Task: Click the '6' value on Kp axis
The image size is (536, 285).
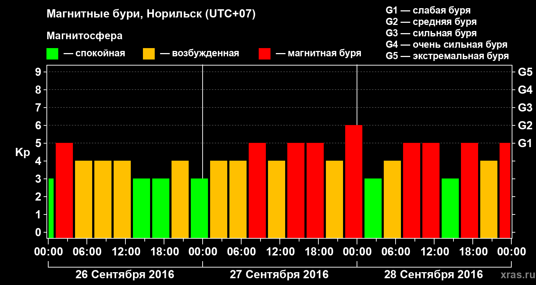Action: point(39,125)
